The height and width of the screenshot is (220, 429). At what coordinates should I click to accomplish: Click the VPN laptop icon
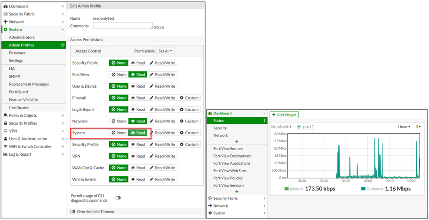click(x=5, y=131)
